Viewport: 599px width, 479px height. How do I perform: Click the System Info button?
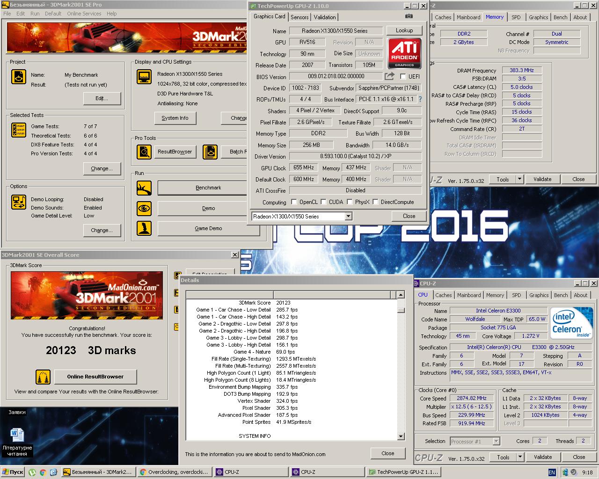175,118
